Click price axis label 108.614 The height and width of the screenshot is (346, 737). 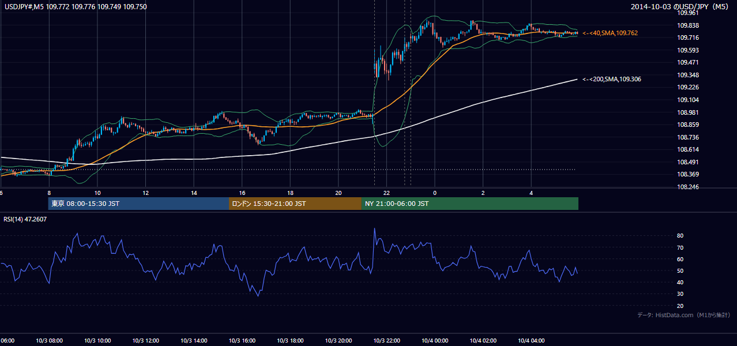pyautogui.click(x=687, y=149)
